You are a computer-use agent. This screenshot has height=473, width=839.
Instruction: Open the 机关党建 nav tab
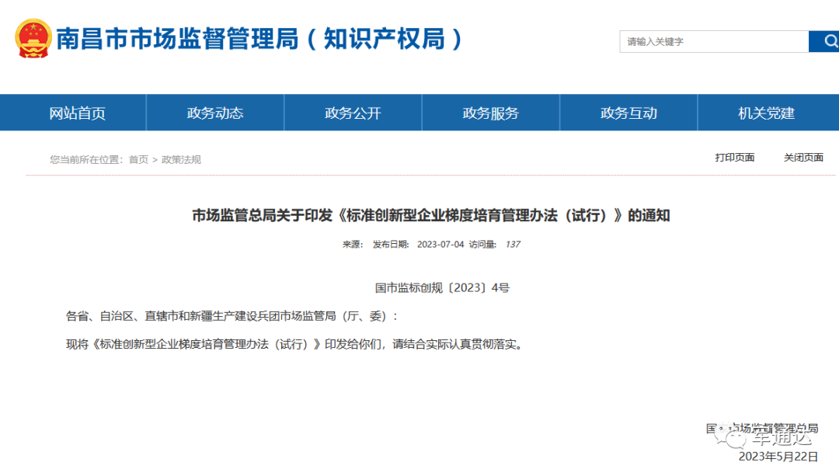(x=766, y=113)
